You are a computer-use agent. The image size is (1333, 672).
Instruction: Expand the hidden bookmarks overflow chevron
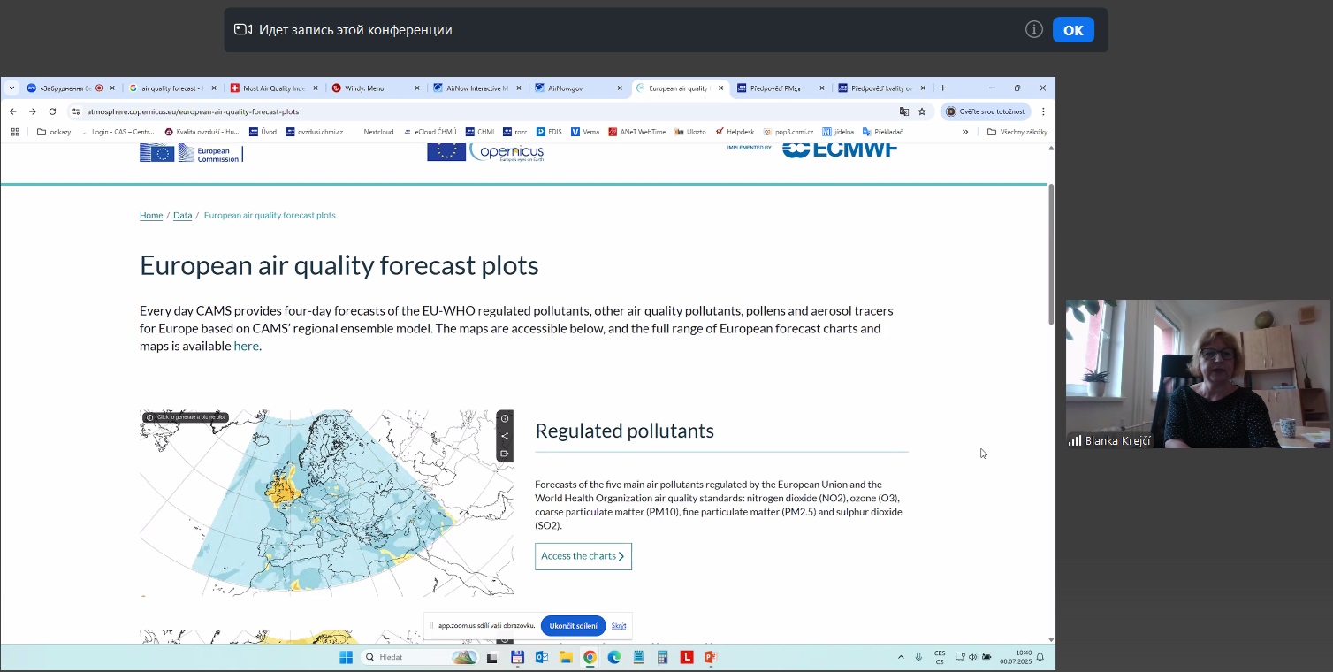965,132
